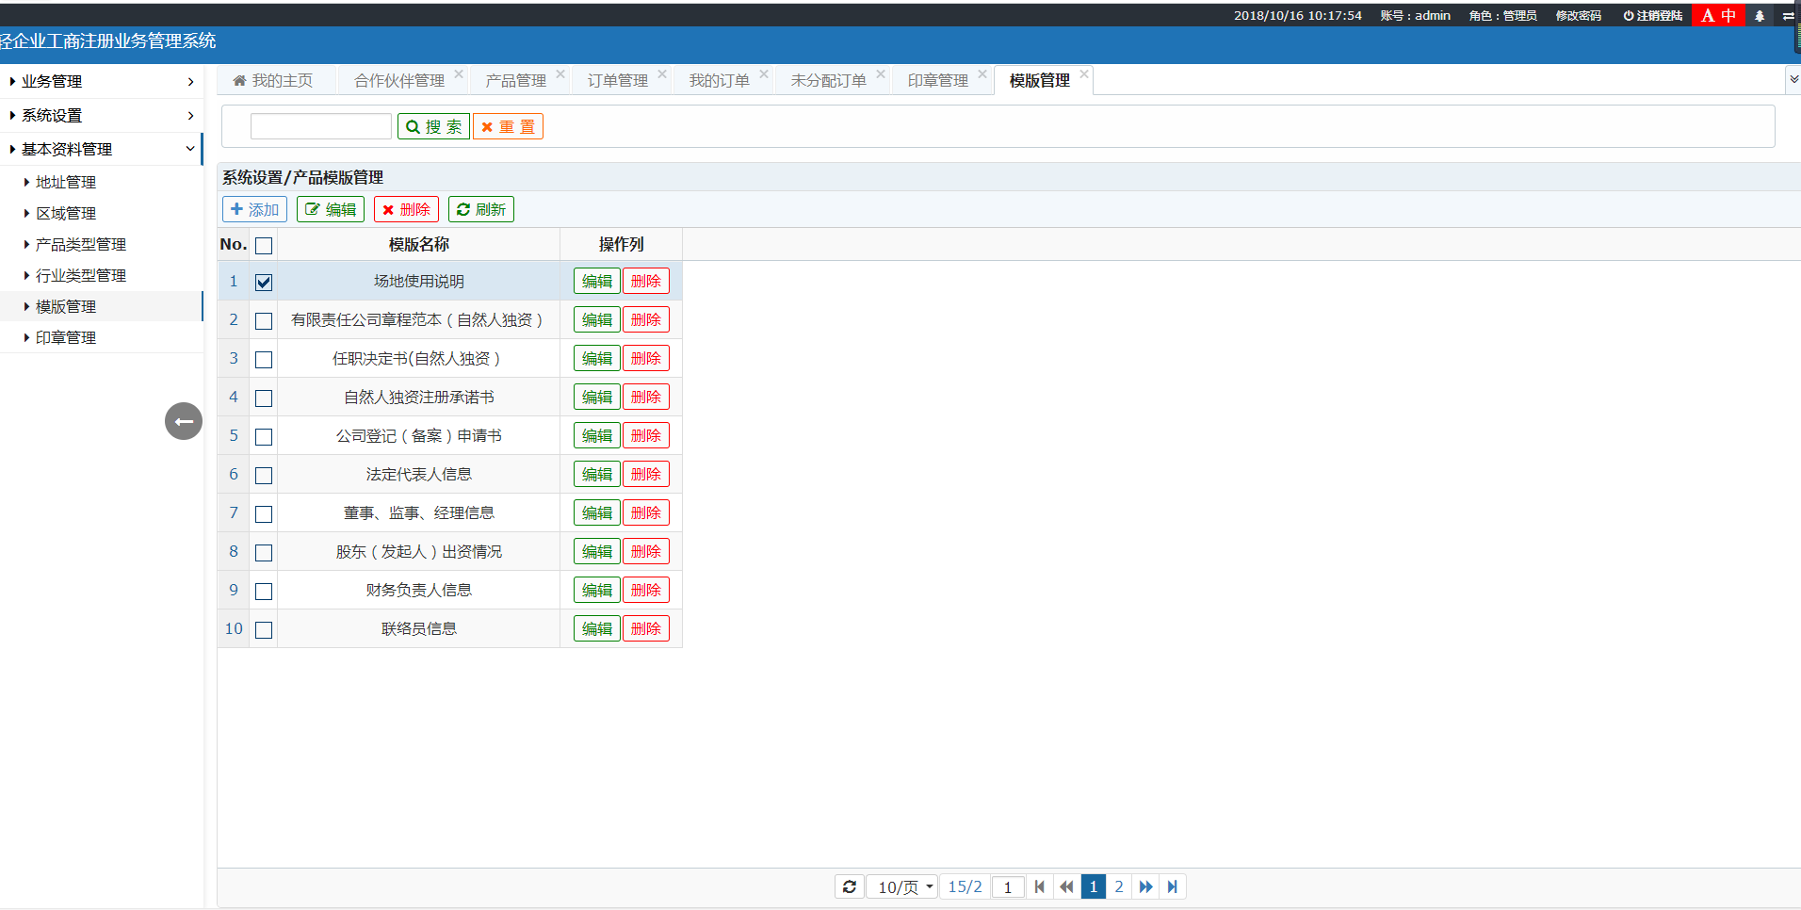Switch to the 订单管理 tab
Image resolution: width=1801 pixels, height=910 pixels.
(617, 81)
